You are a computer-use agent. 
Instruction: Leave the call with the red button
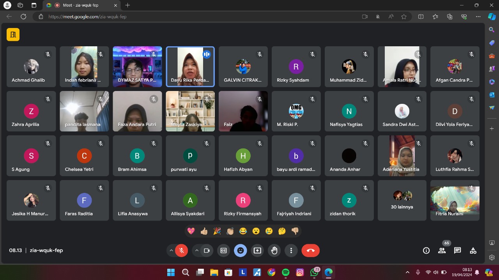tap(310, 251)
